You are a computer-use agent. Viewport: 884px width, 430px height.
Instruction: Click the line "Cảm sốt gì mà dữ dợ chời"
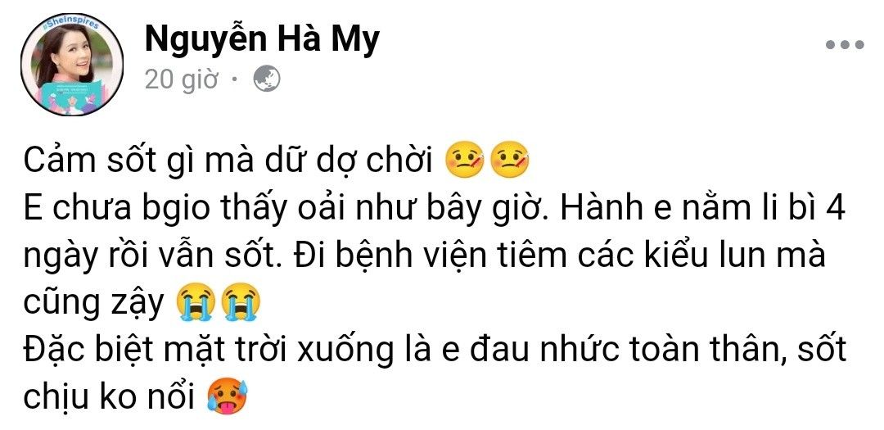(x=228, y=162)
